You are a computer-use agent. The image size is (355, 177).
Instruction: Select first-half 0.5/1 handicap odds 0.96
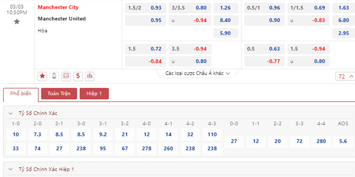(x=264, y=8)
